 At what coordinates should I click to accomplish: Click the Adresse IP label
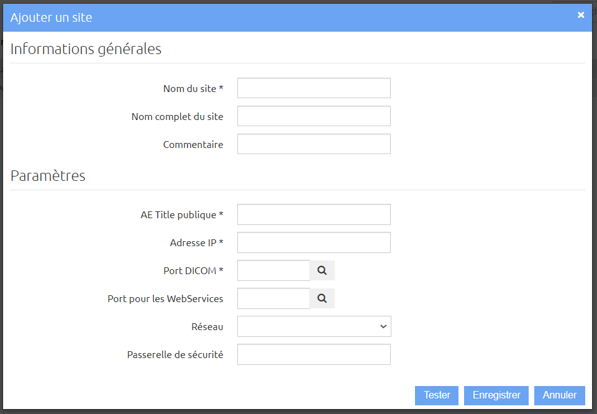(196, 242)
